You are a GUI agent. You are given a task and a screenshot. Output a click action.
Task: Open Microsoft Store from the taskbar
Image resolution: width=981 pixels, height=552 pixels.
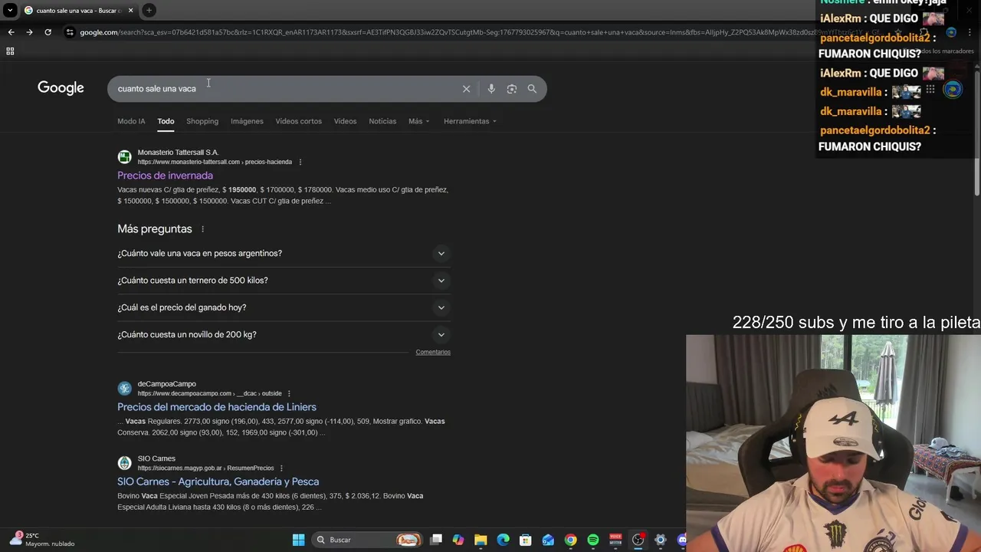[x=526, y=540]
